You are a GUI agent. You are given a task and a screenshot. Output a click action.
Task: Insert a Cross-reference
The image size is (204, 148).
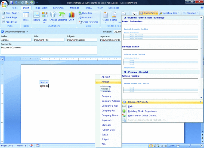pyautogui.click(x=88, y=22)
